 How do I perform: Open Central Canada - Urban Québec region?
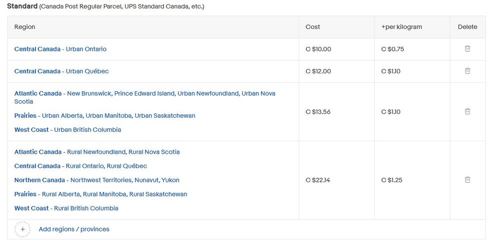pyautogui.click(x=61, y=71)
